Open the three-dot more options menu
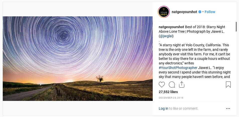The image size is (239, 117). pyautogui.click(x=228, y=109)
